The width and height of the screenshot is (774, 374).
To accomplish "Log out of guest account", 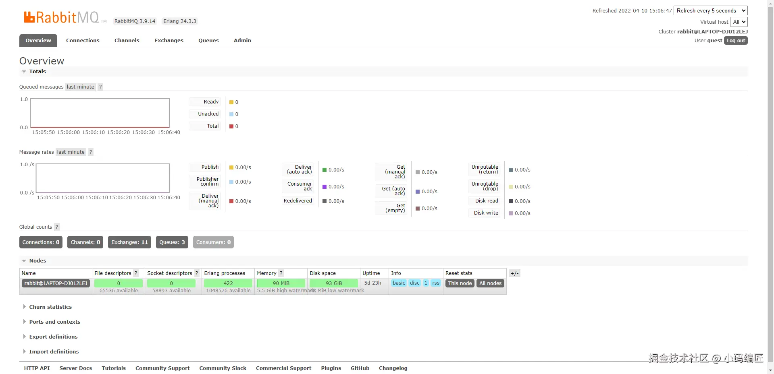I will click(x=736, y=41).
